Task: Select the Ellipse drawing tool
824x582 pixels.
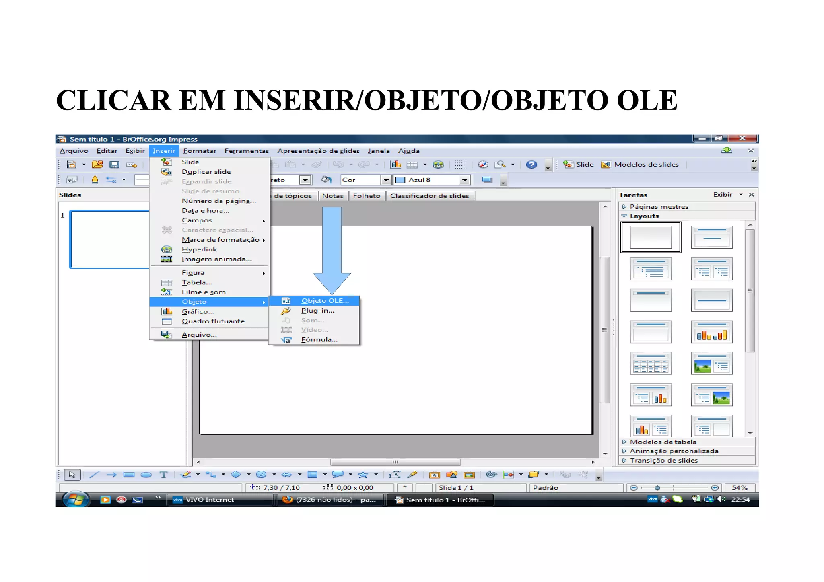Action: click(146, 475)
